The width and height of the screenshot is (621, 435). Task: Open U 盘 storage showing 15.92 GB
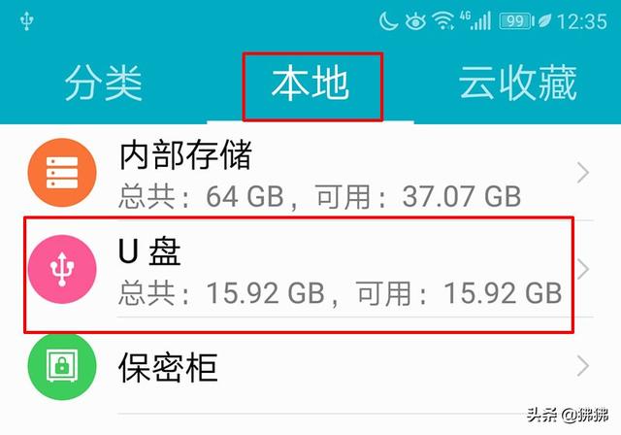click(x=299, y=274)
